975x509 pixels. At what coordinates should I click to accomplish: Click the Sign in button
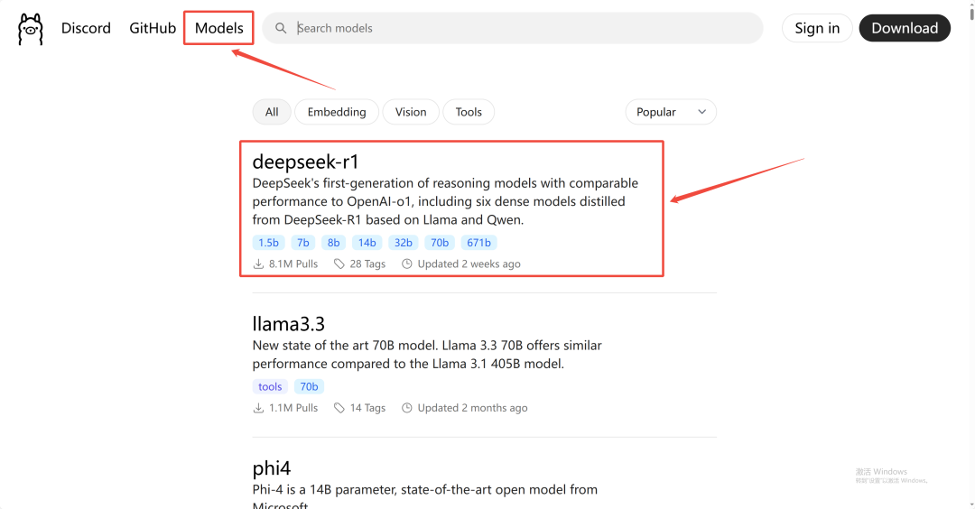817,29
